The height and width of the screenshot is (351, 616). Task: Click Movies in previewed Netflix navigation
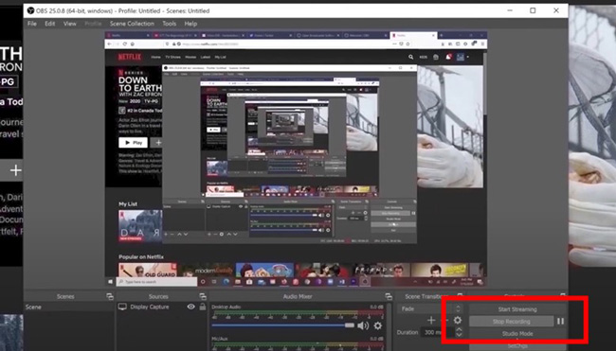(x=190, y=57)
